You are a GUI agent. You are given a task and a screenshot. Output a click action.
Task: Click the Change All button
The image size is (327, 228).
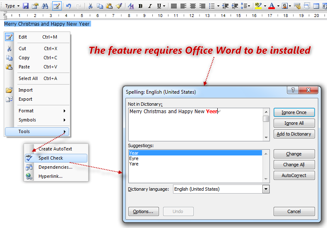pyautogui.click(x=294, y=165)
